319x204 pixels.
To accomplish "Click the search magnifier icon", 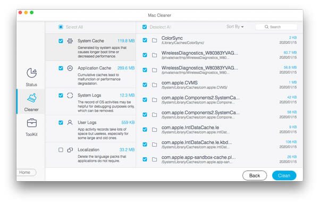I will 266,27.
